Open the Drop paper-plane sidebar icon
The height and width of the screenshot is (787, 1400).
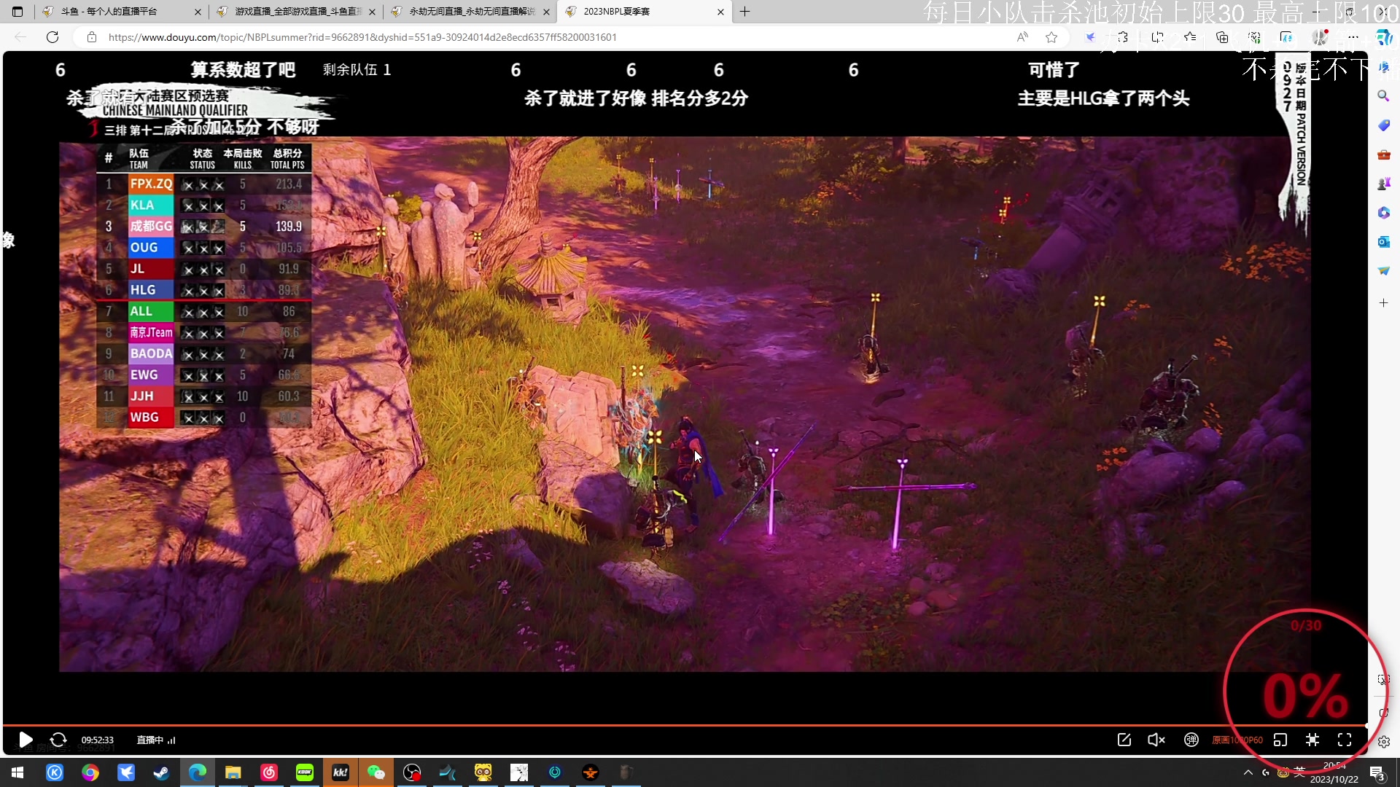(1383, 271)
